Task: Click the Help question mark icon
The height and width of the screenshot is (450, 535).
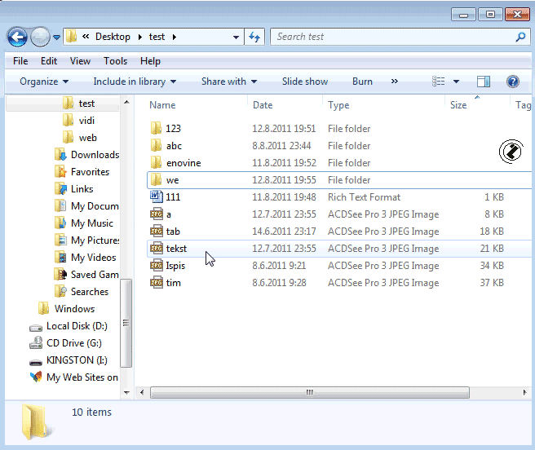Action: click(x=513, y=82)
